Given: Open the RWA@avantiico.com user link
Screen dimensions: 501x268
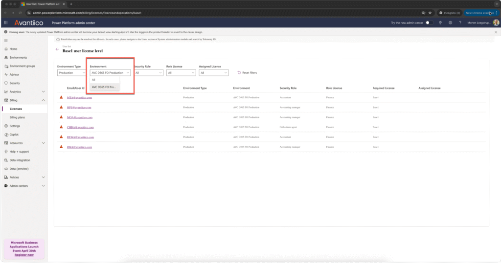Looking at the screenshot, I should tap(79, 147).
